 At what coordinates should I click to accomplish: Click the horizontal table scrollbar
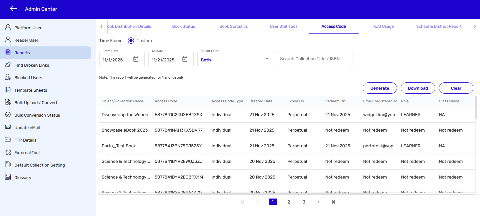pos(270,193)
